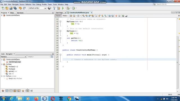Screen dimensions: 180x101
Task: Open the File menu
Action: [2, 4]
